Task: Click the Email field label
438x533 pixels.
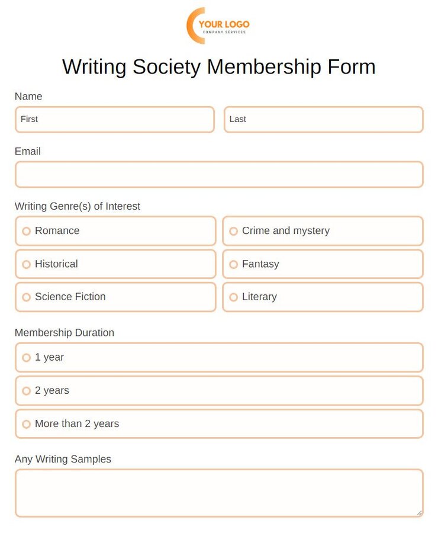Action: pyautogui.click(x=27, y=151)
